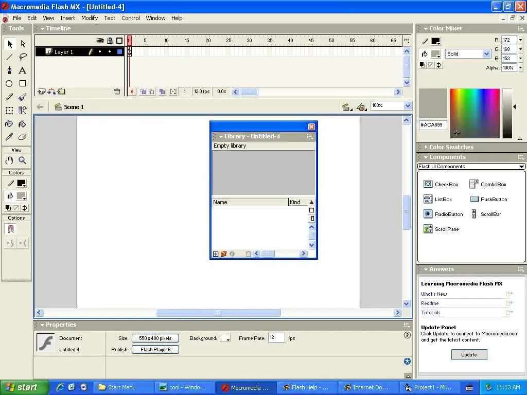Open the Edit Symbols icon

(362, 107)
